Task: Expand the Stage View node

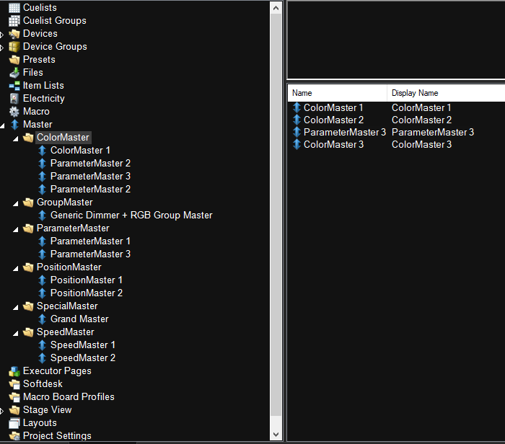Action: coord(3,410)
